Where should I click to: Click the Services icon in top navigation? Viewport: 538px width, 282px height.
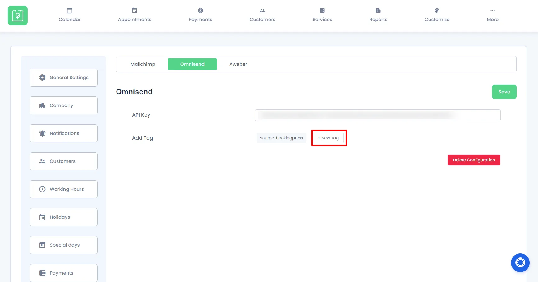(322, 11)
